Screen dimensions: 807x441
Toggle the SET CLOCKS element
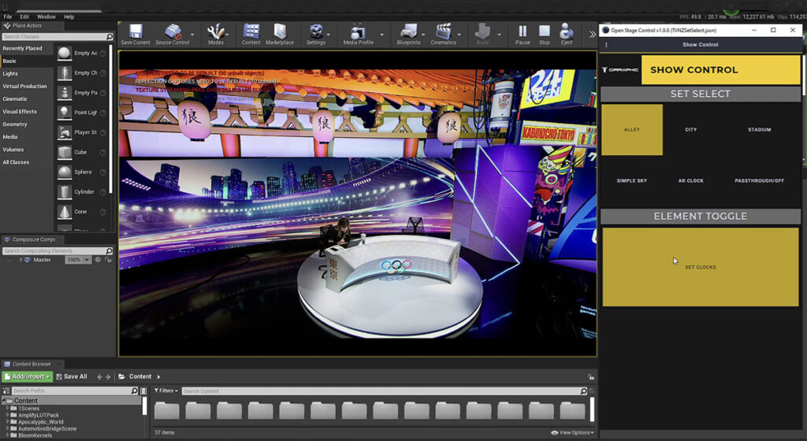700,267
